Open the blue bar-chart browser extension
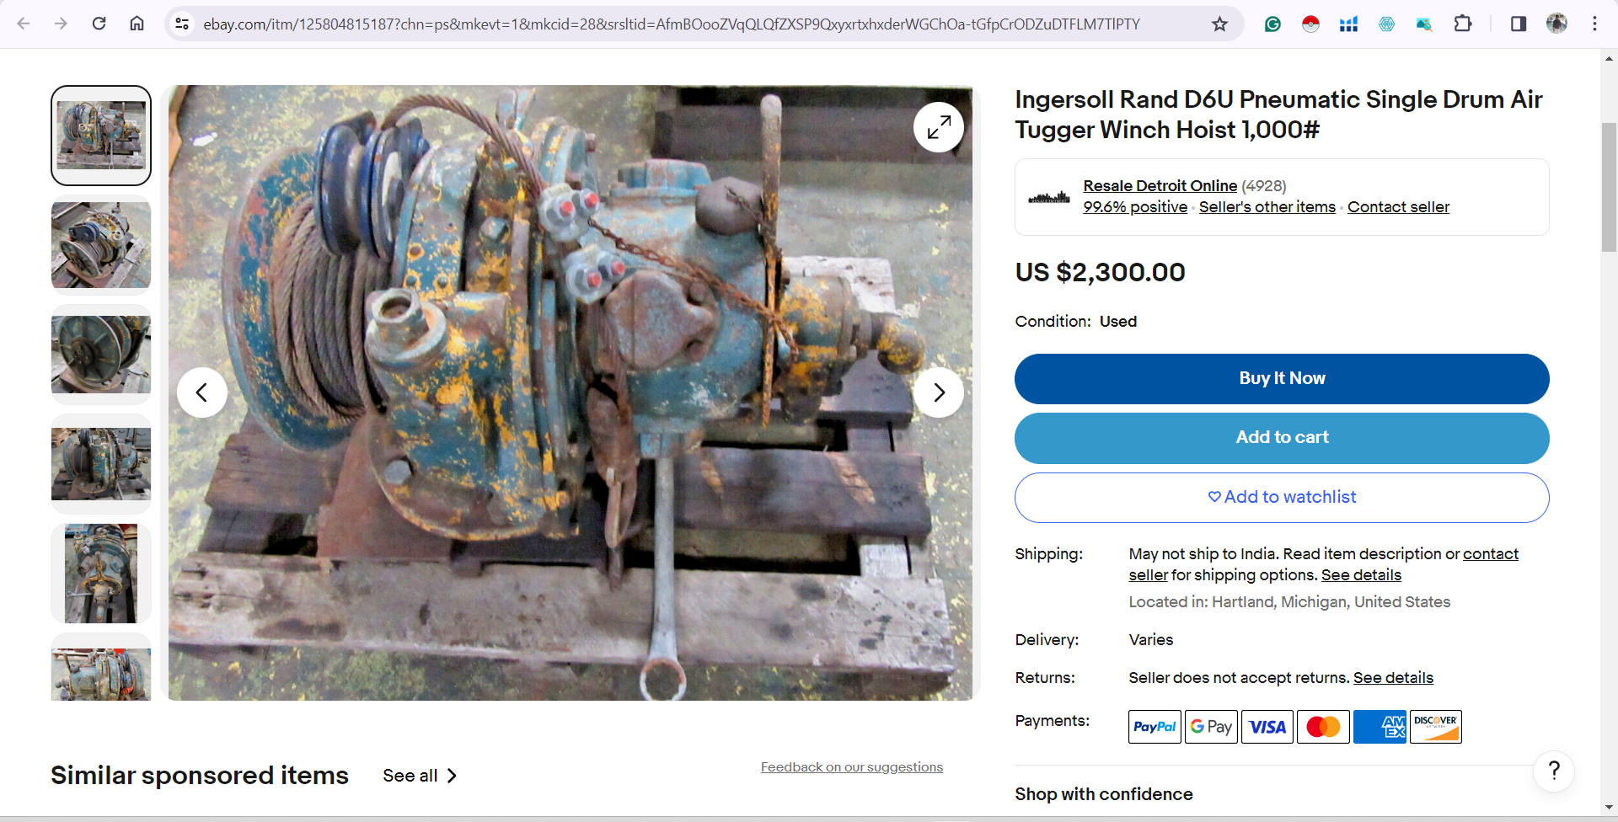This screenshot has width=1618, height=822. (x=1348, y=24)
